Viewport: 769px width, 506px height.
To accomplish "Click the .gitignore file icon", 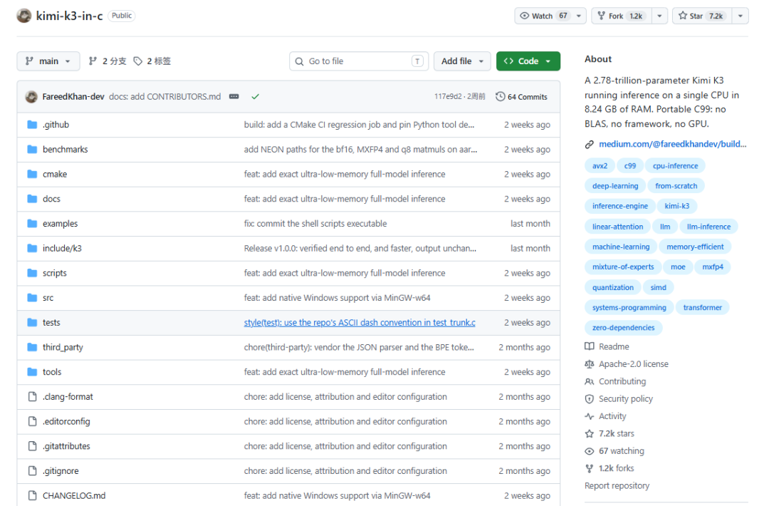I will 32,470.
